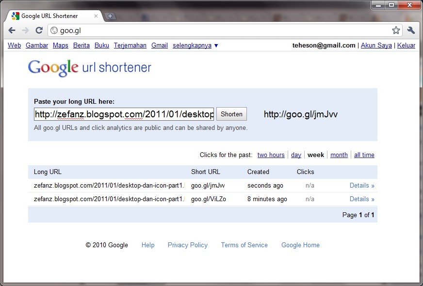Go to Google Home footer link

(301, 245)
